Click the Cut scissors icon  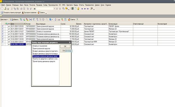pyautogui.click(x=12, y=9)
